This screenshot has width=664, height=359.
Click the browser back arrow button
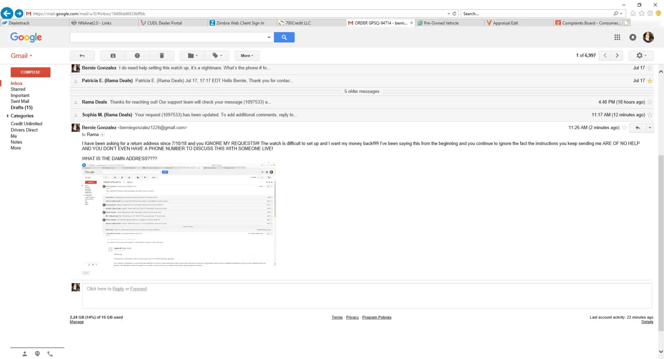click(7, 13)
